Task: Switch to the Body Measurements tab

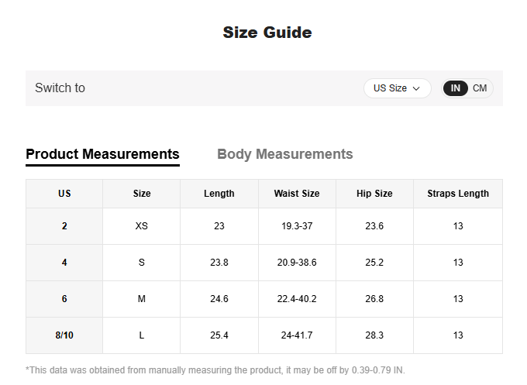Action: click(x=284, y=154)
